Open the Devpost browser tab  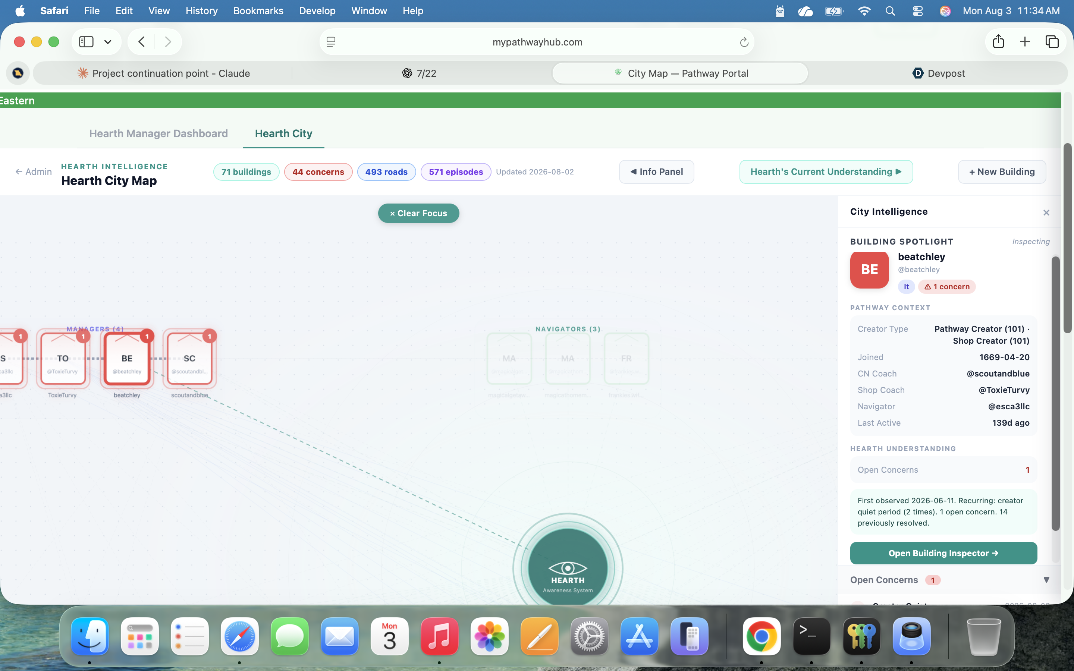938,73
